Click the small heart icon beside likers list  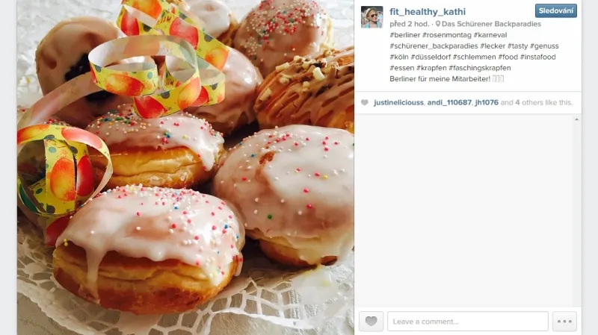365,102
